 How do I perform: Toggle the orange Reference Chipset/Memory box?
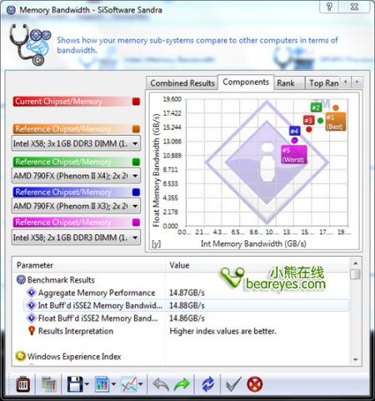tap(136, 129)
